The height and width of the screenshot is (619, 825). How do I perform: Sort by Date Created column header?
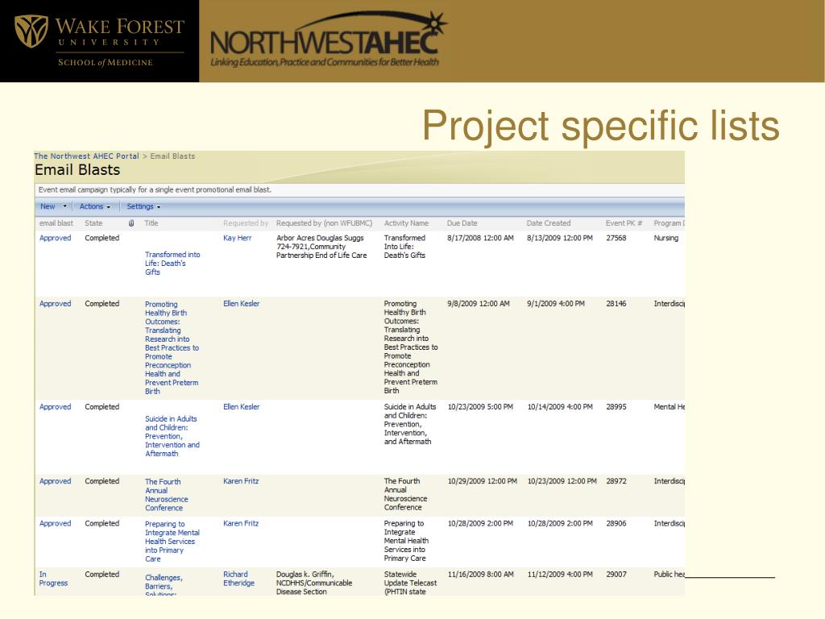(x=548, y=223)
